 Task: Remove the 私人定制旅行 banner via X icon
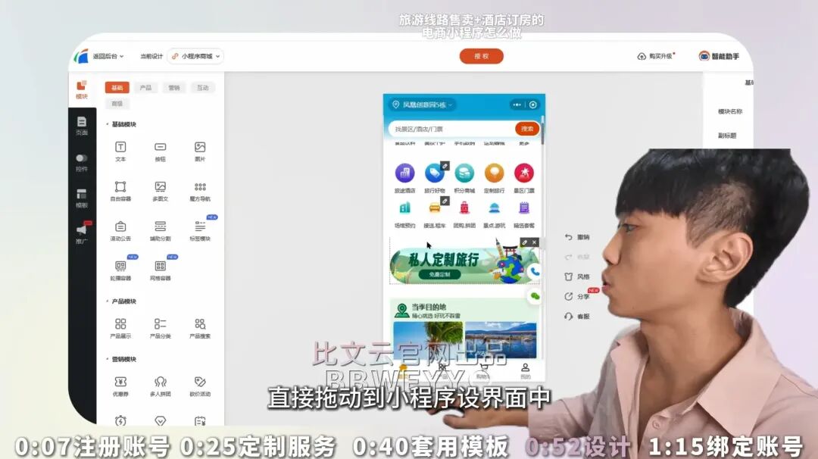[534, 242]
